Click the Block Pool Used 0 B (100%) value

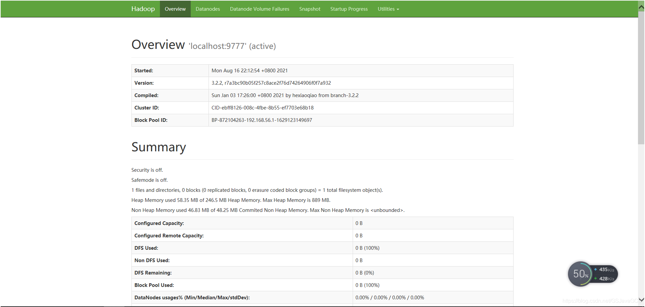[367, 285]
